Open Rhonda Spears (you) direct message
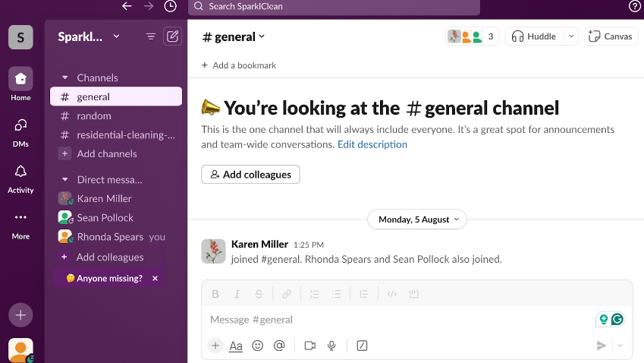 116,237
